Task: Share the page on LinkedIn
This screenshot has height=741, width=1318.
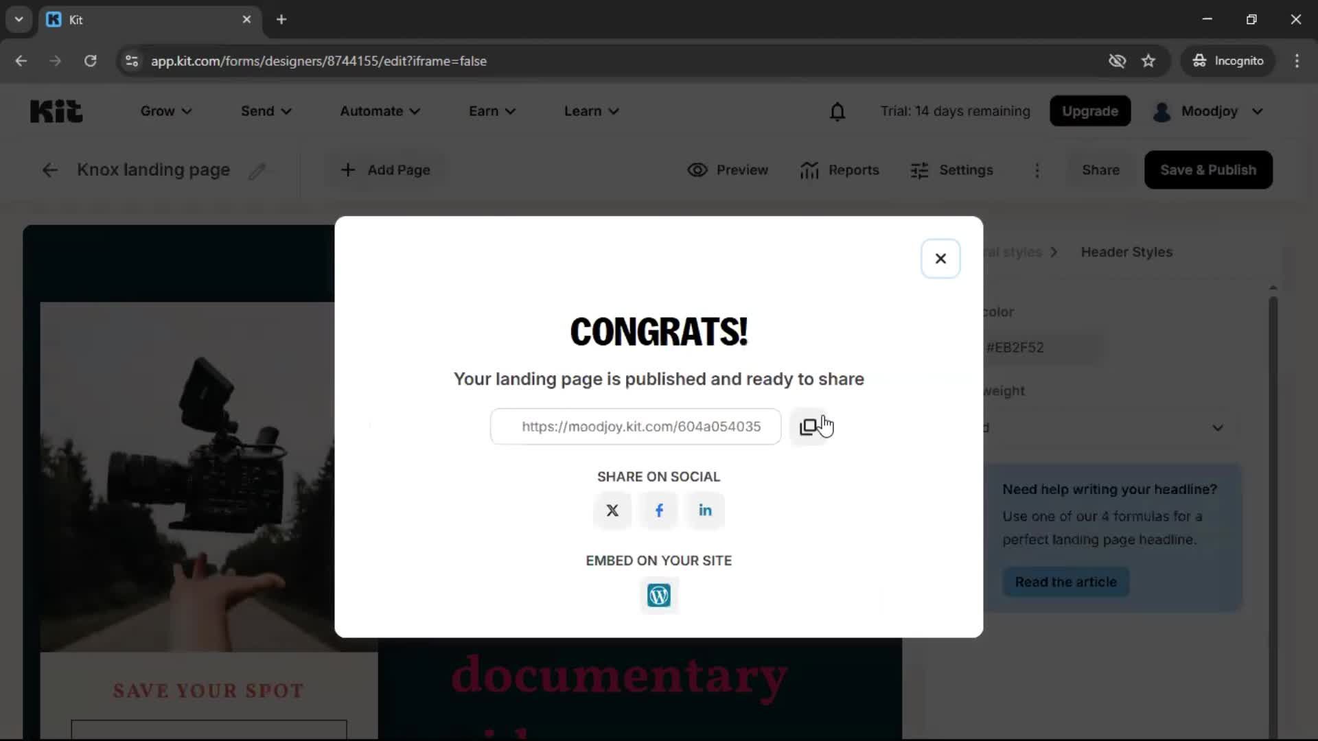Action: tap(705, 510)
